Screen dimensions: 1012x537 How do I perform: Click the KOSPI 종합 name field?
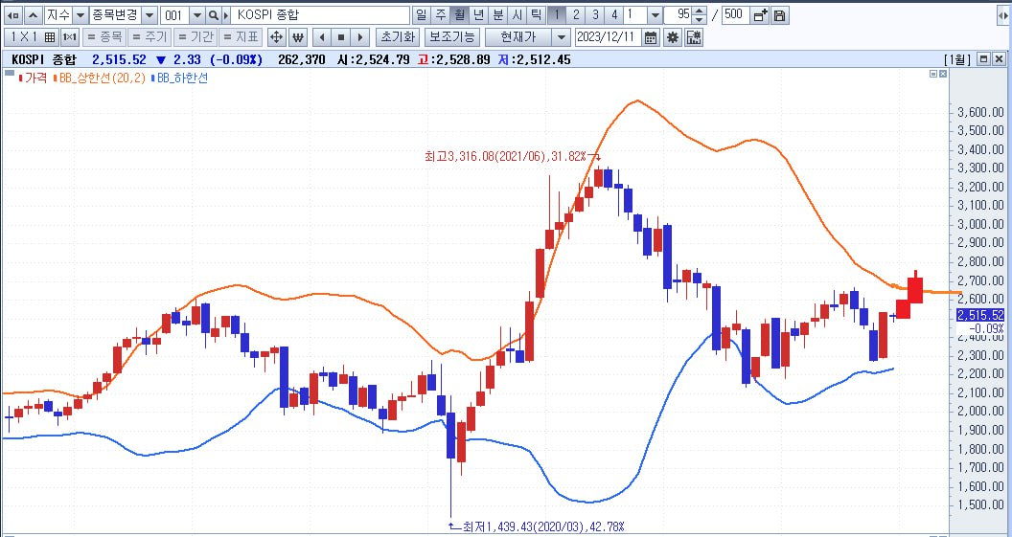click(x=320, y=14)
